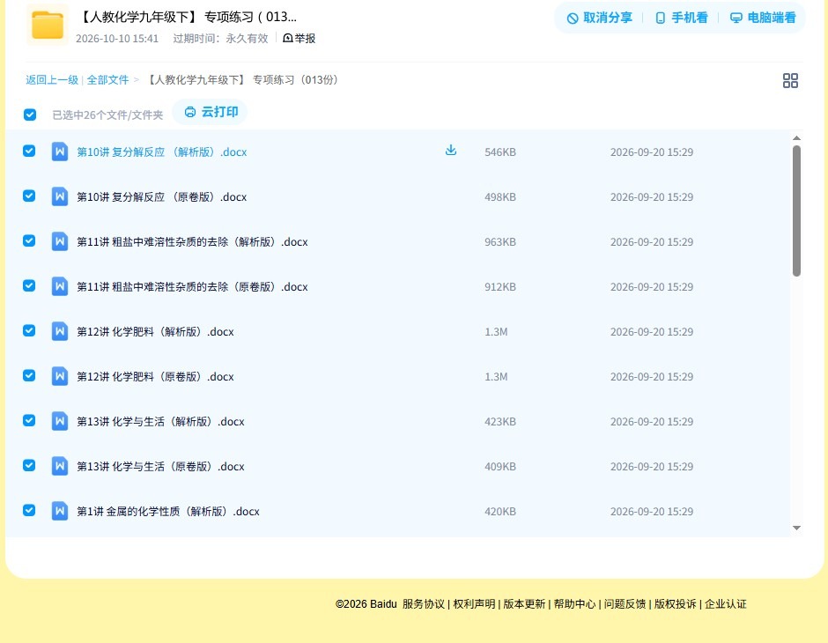
Task: Click Word icon of 第13讲 化学与生活(解析版)
Action: [x=60, y=421]
